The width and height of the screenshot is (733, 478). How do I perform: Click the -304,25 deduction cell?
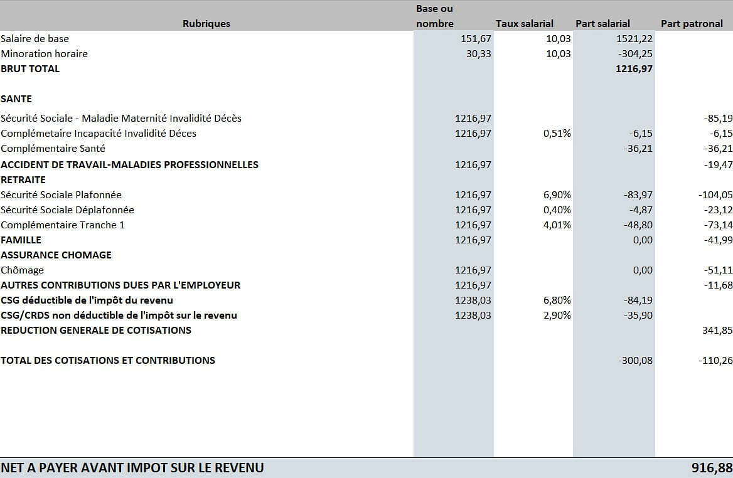click(x=635, y=54)
